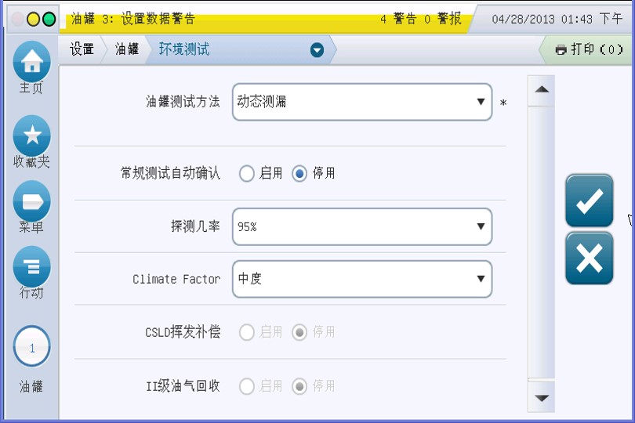Open the 行动 actions icon

pyautogui.click(x=31, y=266)
